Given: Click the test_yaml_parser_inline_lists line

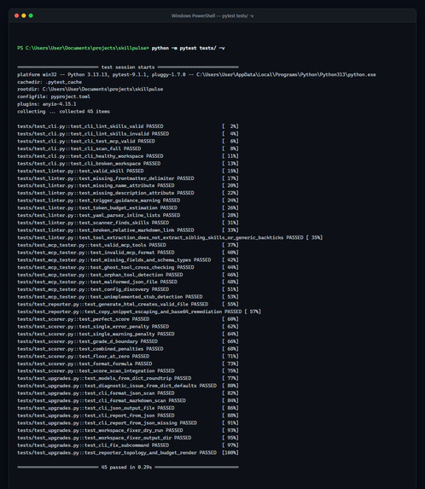Looking at the screenshot, I should pyautogui.click(x=128, y=215).
